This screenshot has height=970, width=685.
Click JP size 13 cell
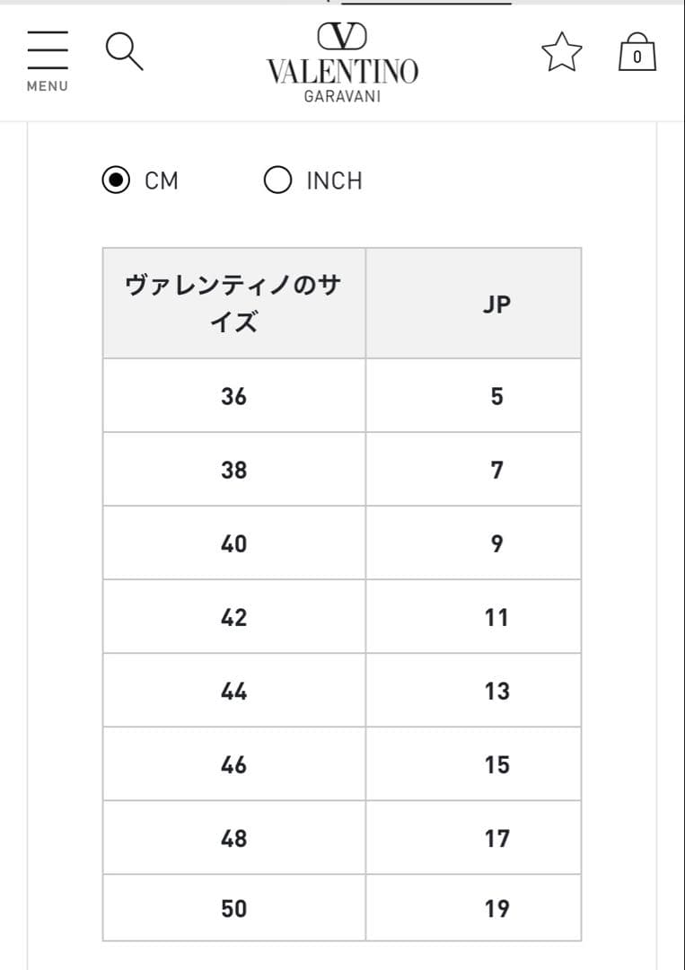click(x=496, y=691)
